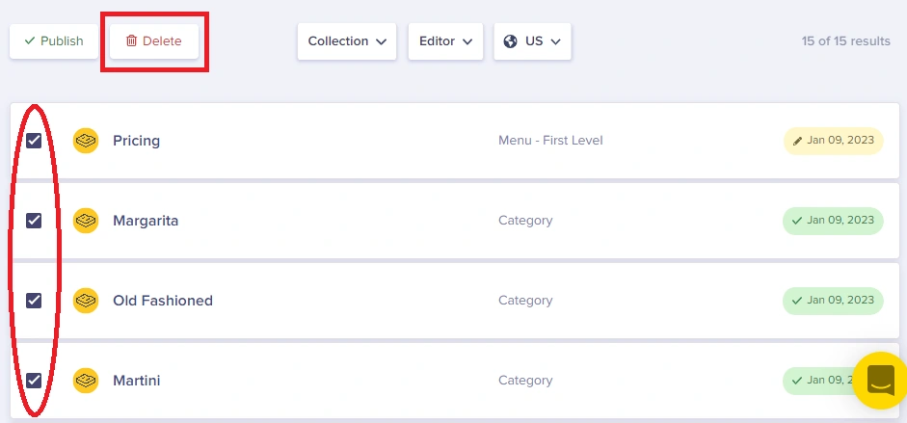907x423 pixels.
Task: Click the Old Fashioned row's stack icon
Action: pos(86,301)
